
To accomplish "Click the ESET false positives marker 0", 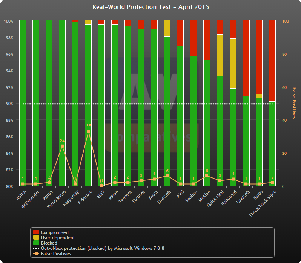I will (x=101, y=186).
